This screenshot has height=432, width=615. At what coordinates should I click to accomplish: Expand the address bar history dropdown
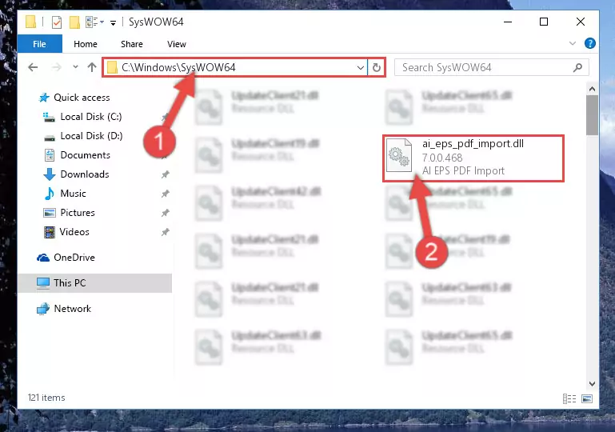361,68
